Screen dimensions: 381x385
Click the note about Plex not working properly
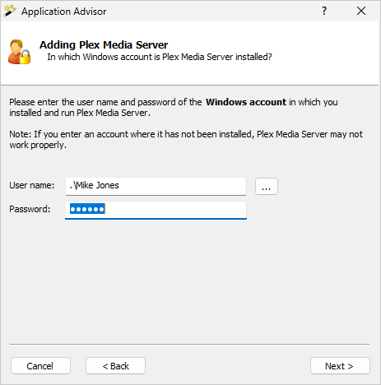click(186, 139)
